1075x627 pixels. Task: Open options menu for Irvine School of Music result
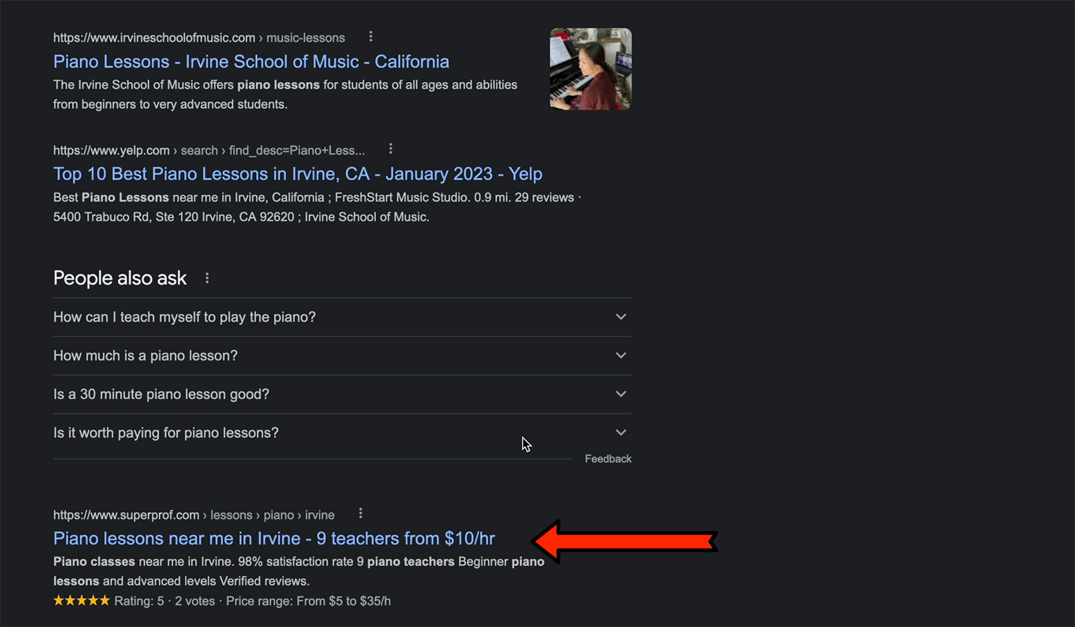(370, 37)
